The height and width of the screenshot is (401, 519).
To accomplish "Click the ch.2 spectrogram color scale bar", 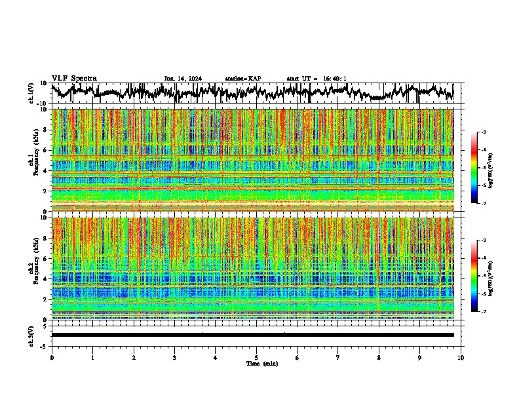I will pyautogui.click(x=474, y=276).
